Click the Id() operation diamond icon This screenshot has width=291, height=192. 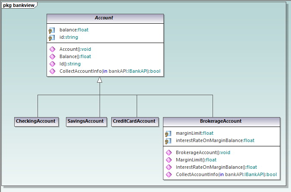pos(52,64)
